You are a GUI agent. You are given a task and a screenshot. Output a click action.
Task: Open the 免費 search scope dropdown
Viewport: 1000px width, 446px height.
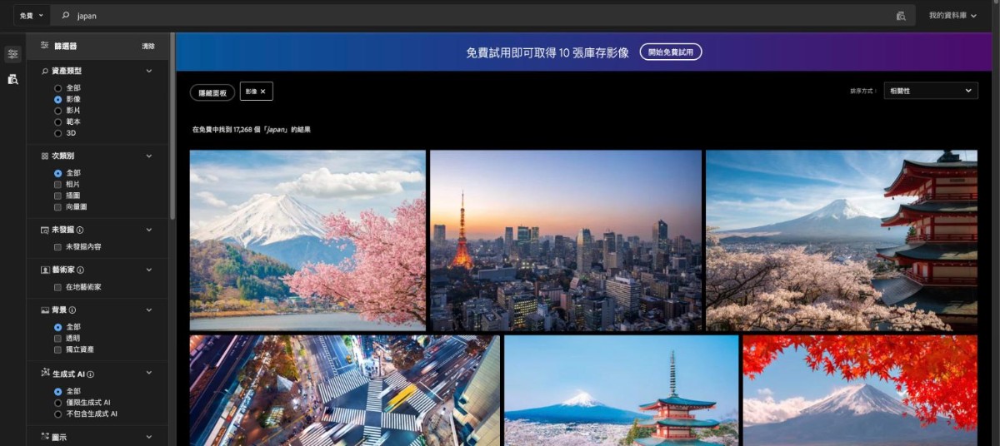point(31,16)
